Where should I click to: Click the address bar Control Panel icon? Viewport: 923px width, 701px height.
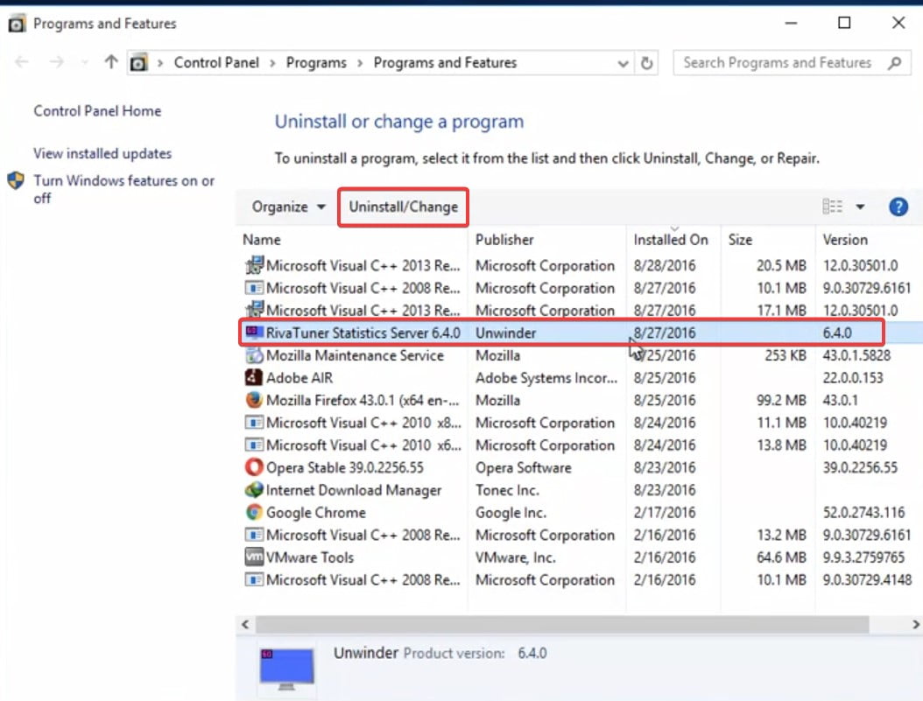point(139,62)
